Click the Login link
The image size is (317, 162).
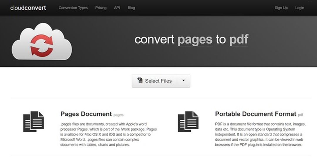[x=300, y=8]
